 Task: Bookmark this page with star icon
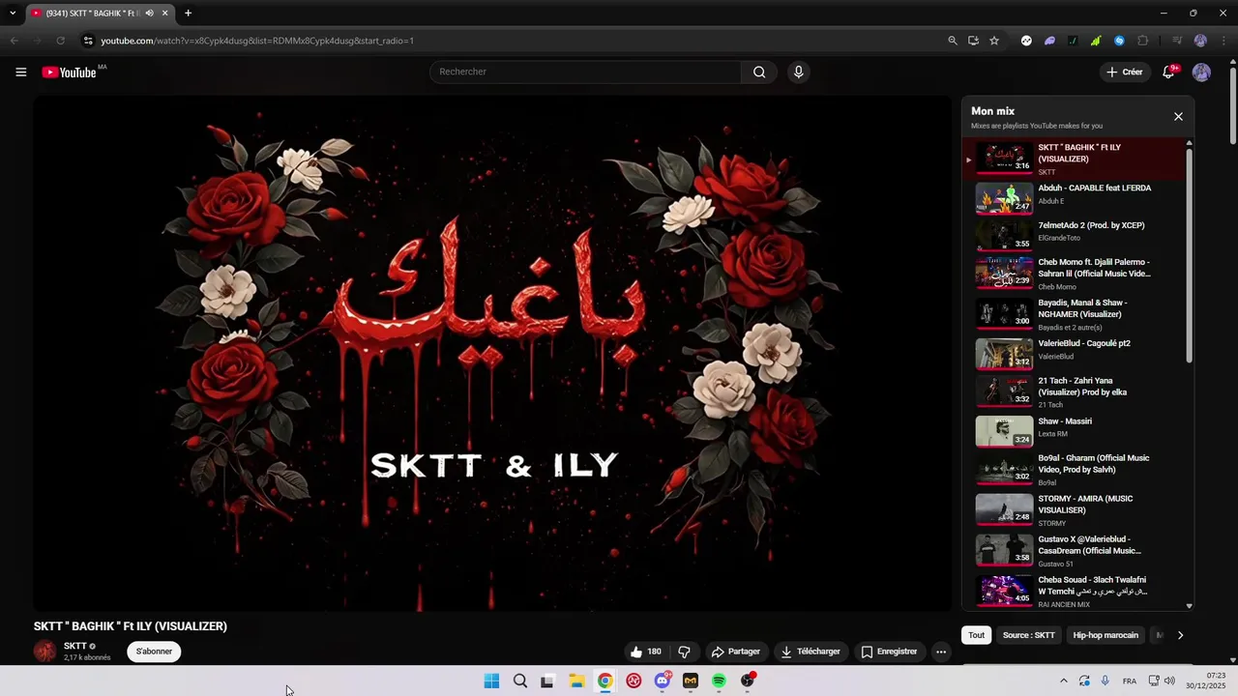[993, 41]
